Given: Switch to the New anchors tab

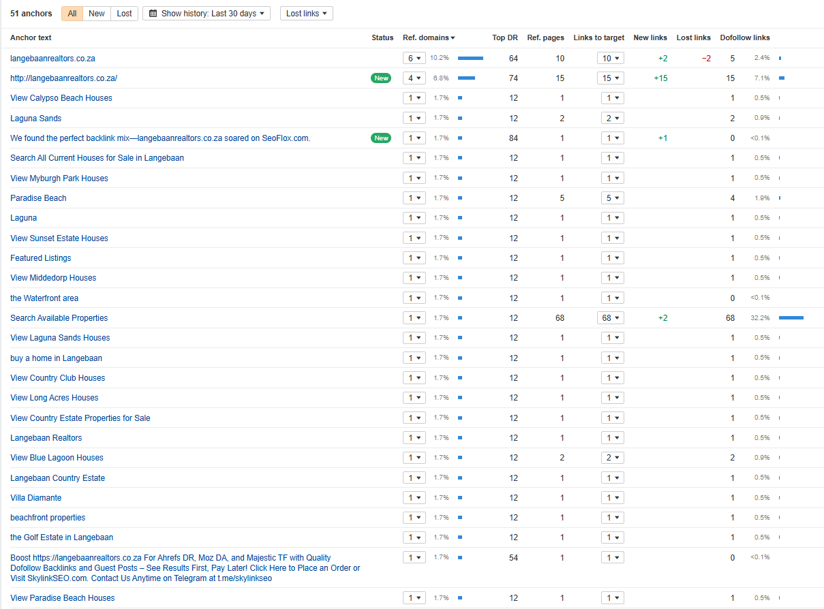Looking at the screenshot, I should tap(97, 14).
